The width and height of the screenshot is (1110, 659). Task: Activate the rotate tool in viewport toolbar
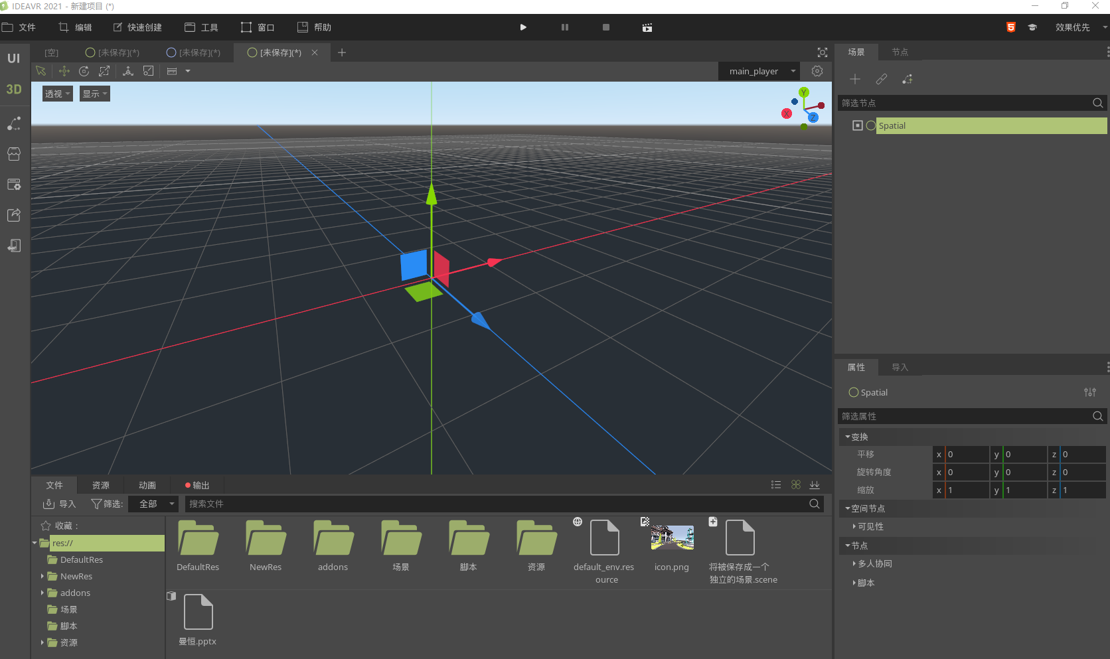pos(84,71)
